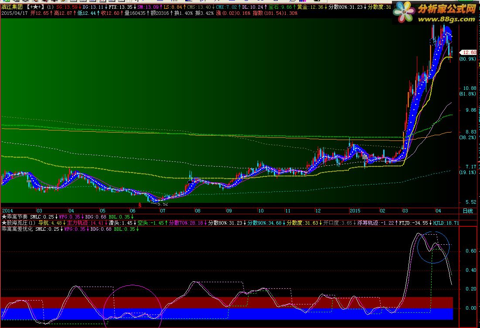
Task: Click the 0.20 level on indicator axis
Action: (x=471, y=289)
